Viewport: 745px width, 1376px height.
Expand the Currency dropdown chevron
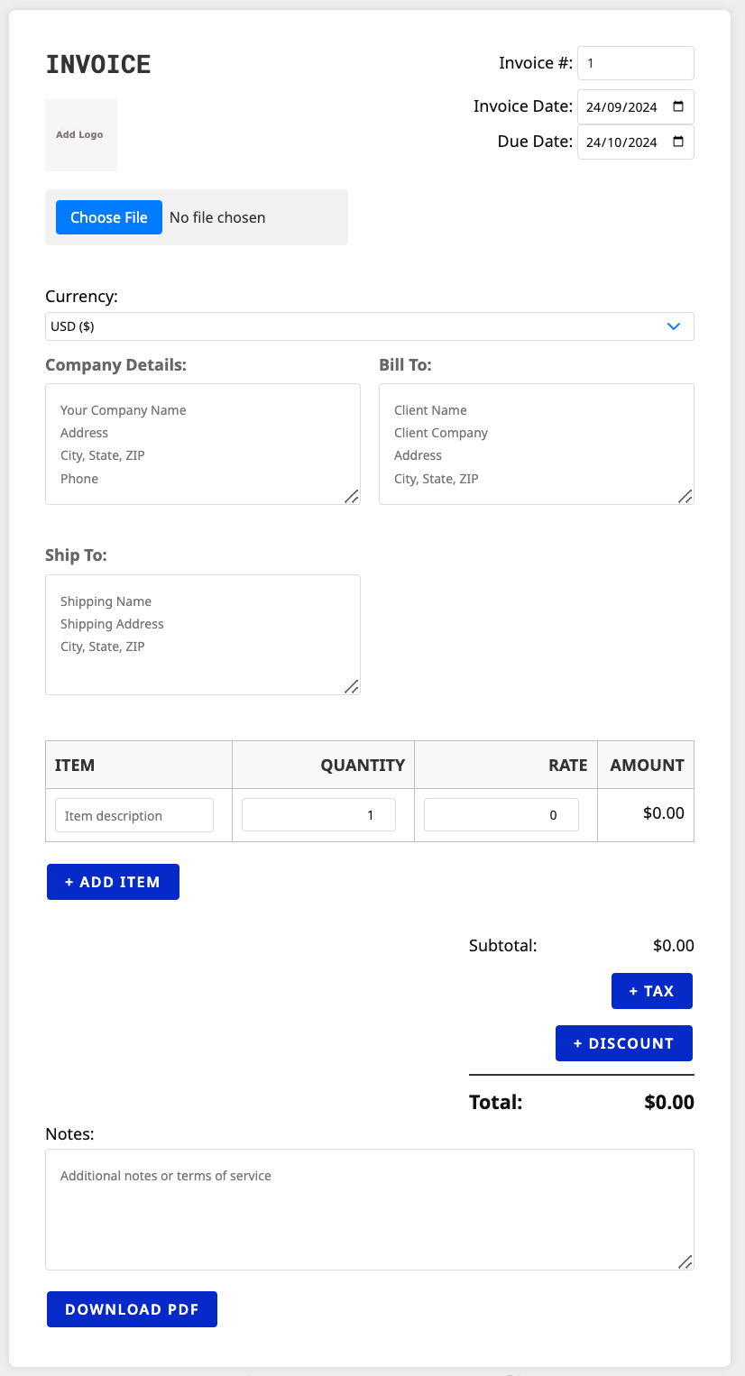pyautogui.click(x=673, y=326)
